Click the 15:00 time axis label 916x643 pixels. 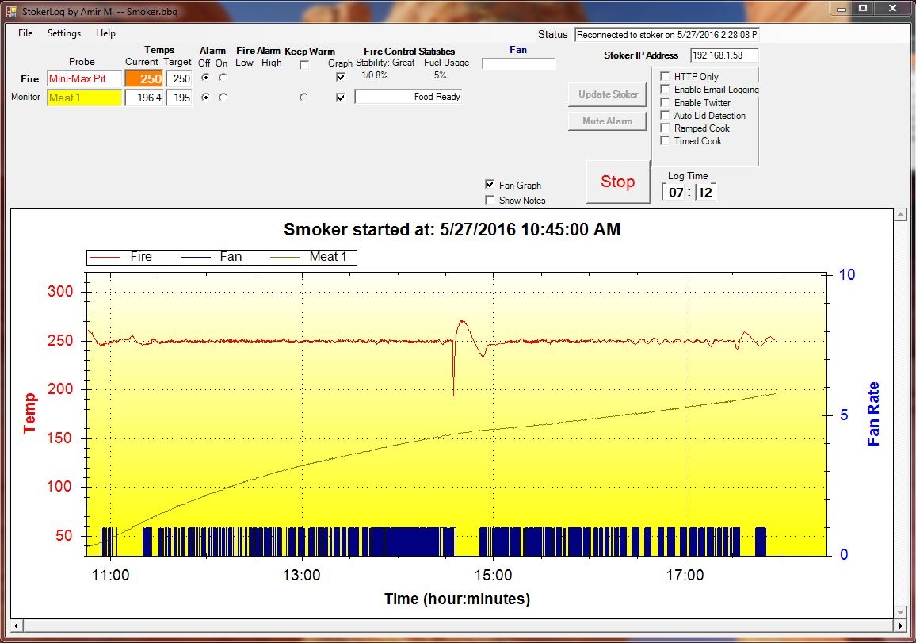point(493,575)
